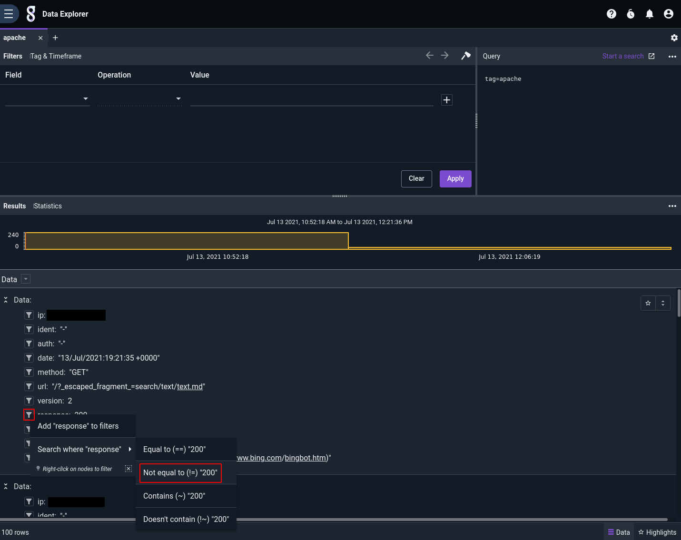
Task: Open the Operation dropdown
Action: click(x=139, y=98)
